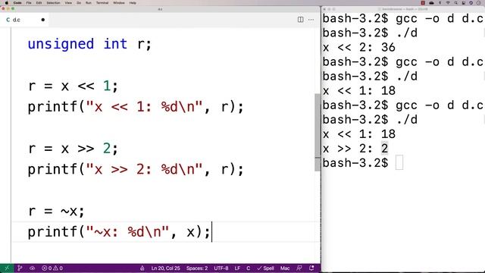Open the Go menu

(79, 3)
